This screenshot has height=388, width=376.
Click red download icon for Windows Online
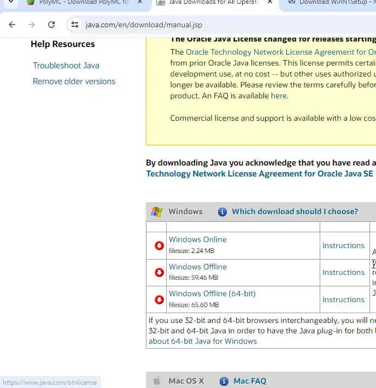click(159, 246)
